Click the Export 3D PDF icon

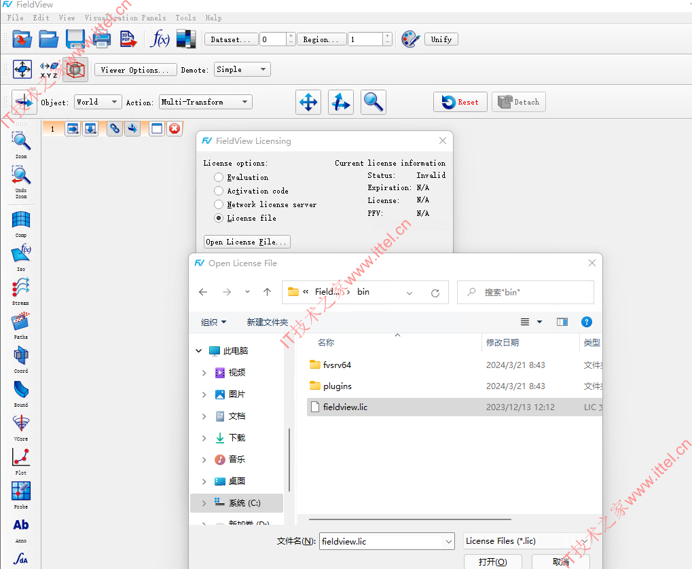(x=128, y=39)
